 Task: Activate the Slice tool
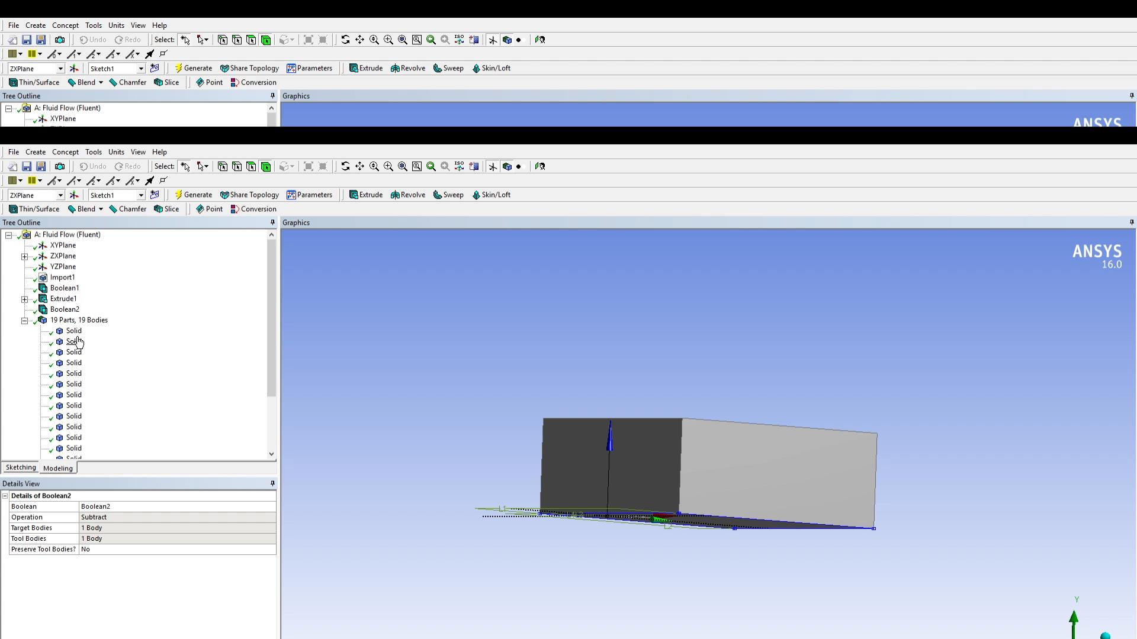tap(166, 209)
